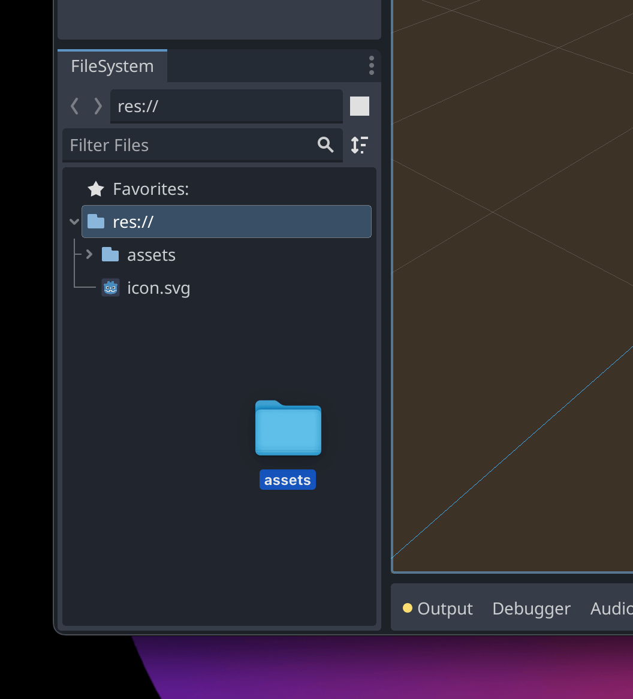Toggle the FileSystem split mode square button

pyautogui.click(x=359, y=106)
